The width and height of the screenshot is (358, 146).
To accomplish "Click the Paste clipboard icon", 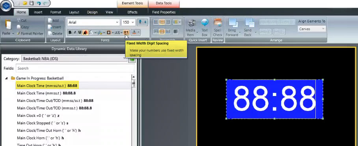I will [x=8, y=25].
